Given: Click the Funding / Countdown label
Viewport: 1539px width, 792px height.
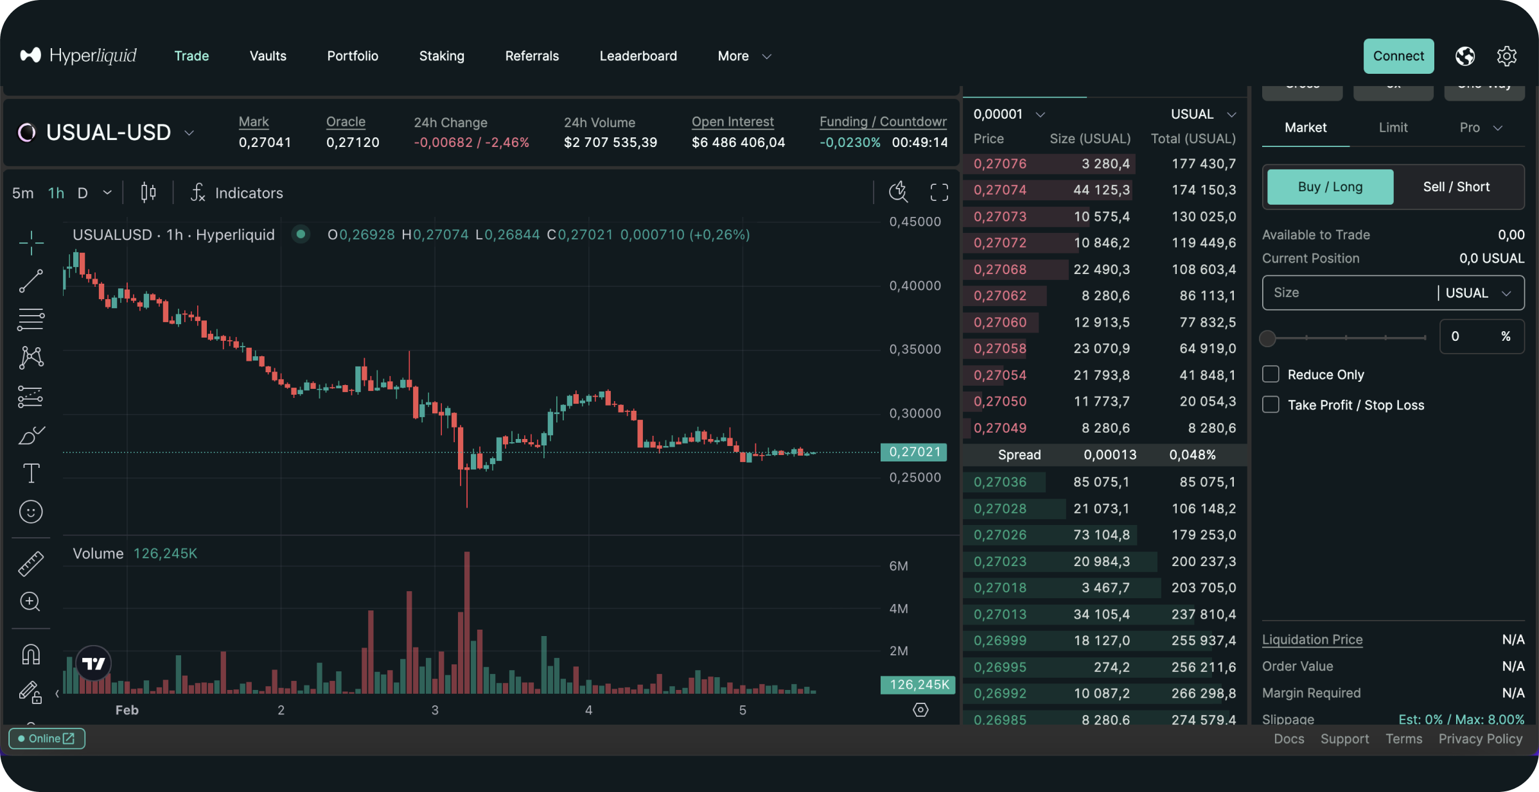Looking at the screenshot, I should (883, 122).
